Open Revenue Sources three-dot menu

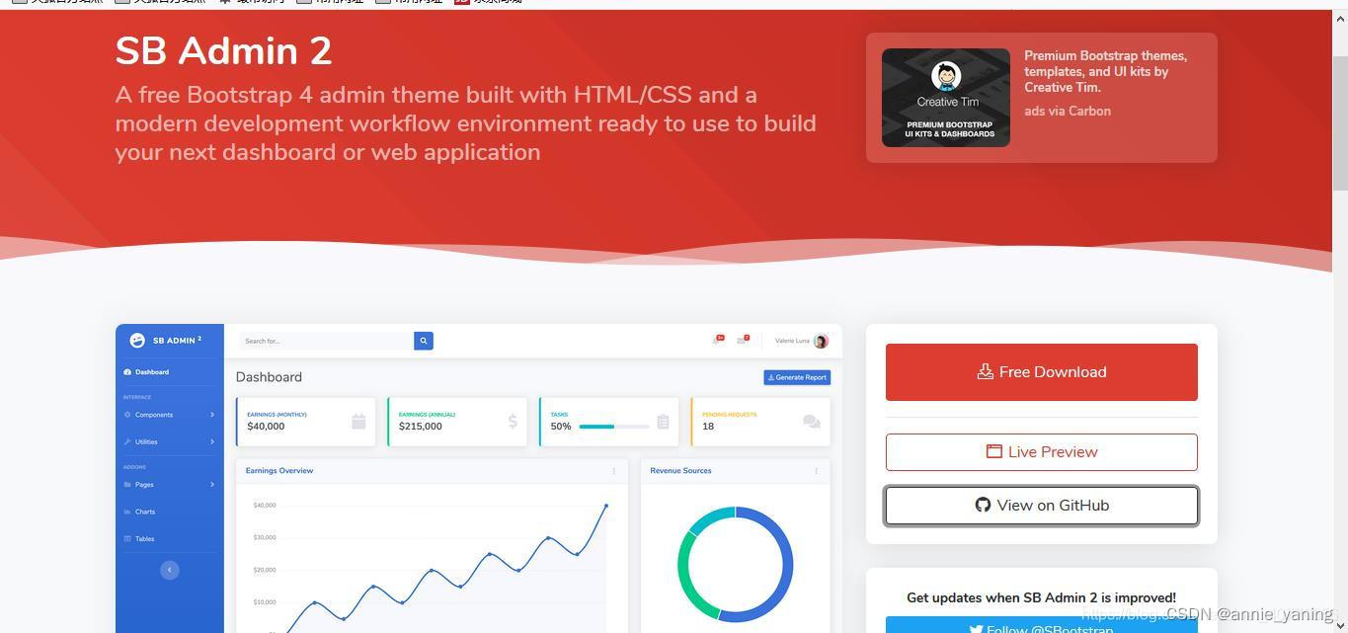click(817, 471)
